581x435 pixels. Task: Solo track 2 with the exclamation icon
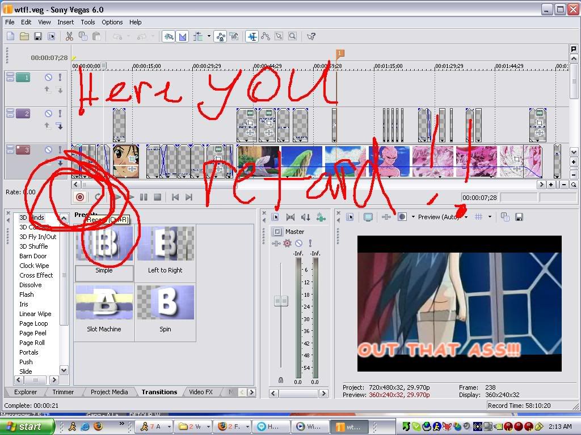tap(60, 113)
